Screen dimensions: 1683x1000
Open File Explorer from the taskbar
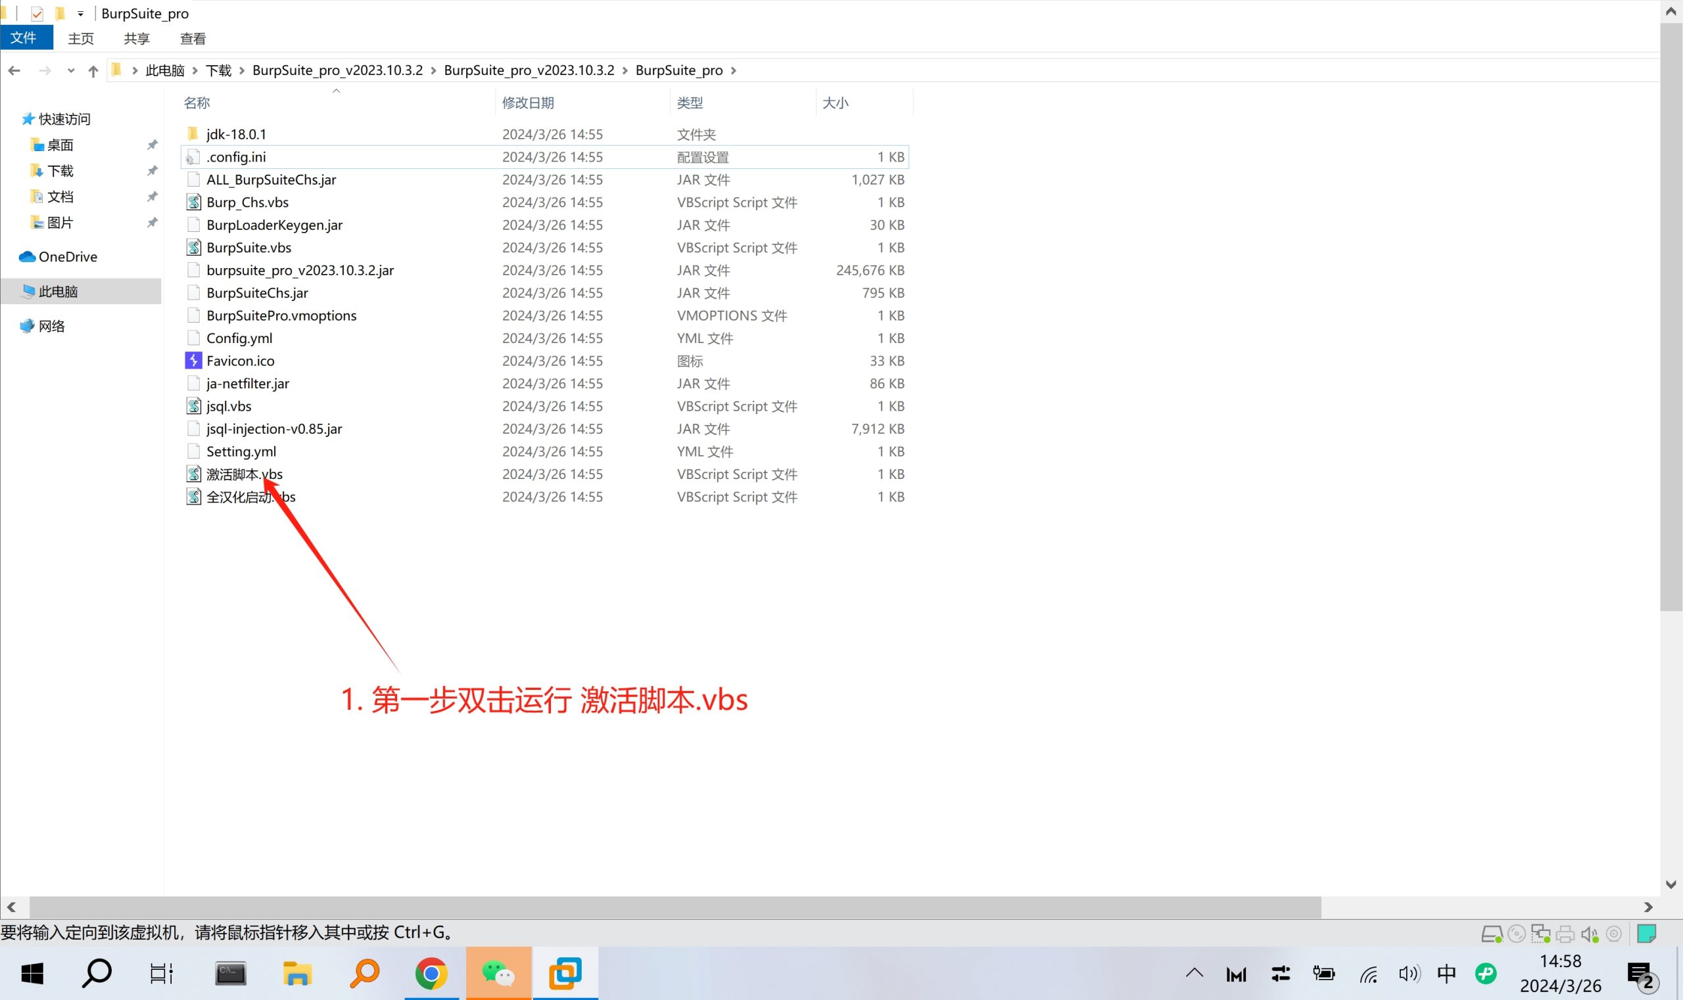[296, 973]
